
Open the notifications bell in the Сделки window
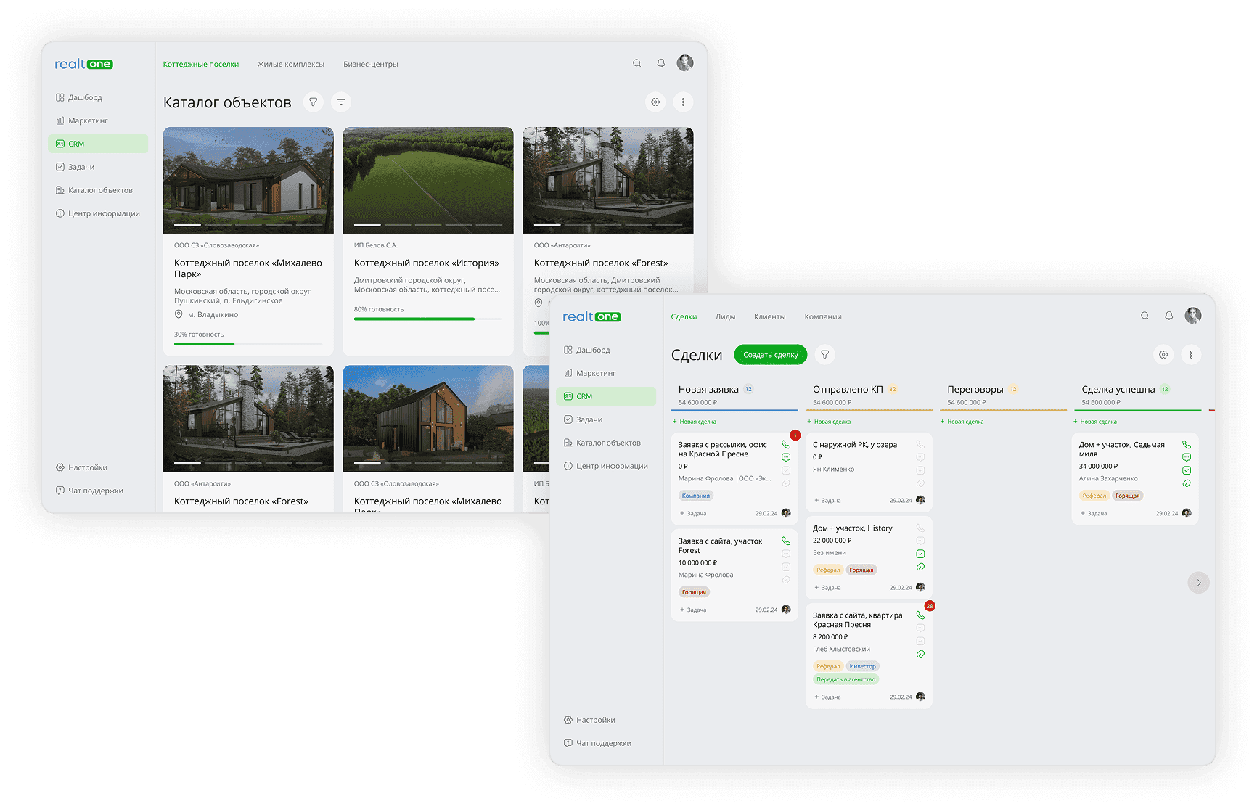1168,316
